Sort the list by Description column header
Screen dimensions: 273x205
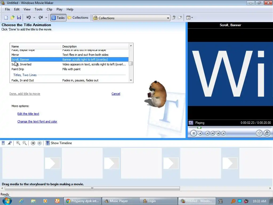pyautogui.click(x=95, y=46)
